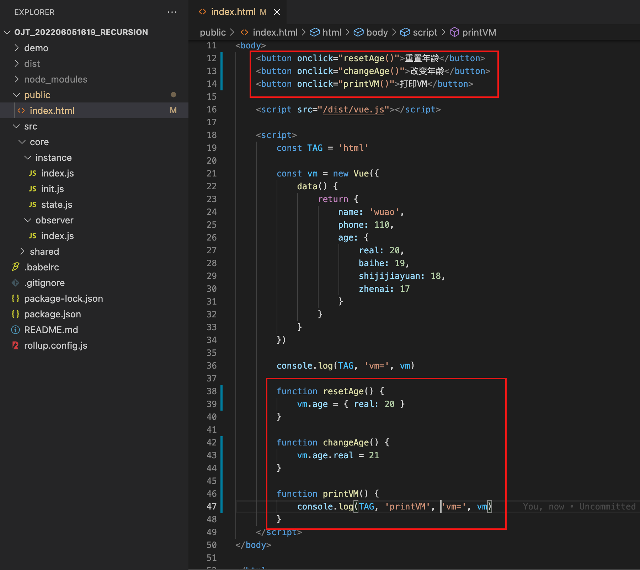
Task: Click the JS icon beside init.js
Action: click(33, 189)
